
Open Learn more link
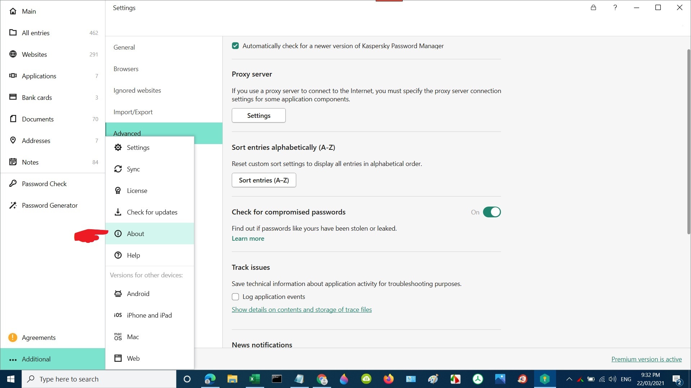coord(248,239)
